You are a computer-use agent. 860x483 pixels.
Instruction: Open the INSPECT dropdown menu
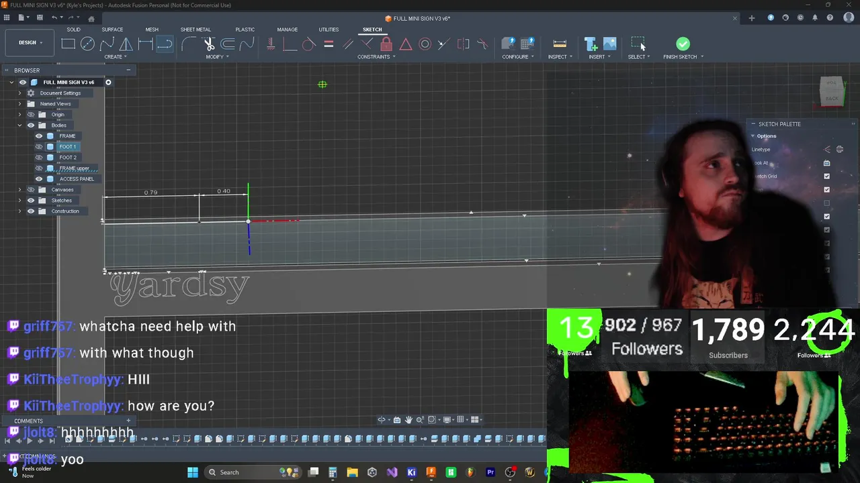click(560, 57)
